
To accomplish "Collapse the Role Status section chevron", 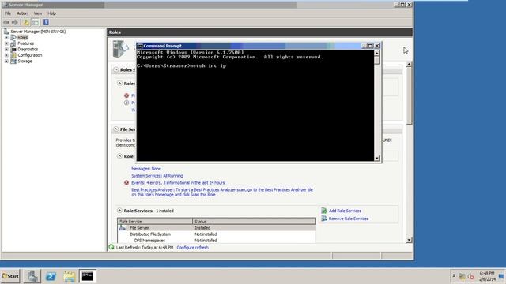I will click(119, 156).
